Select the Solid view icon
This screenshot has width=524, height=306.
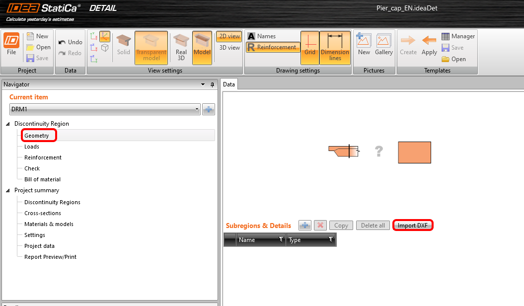pyautogui.click(x=123, y=45)
